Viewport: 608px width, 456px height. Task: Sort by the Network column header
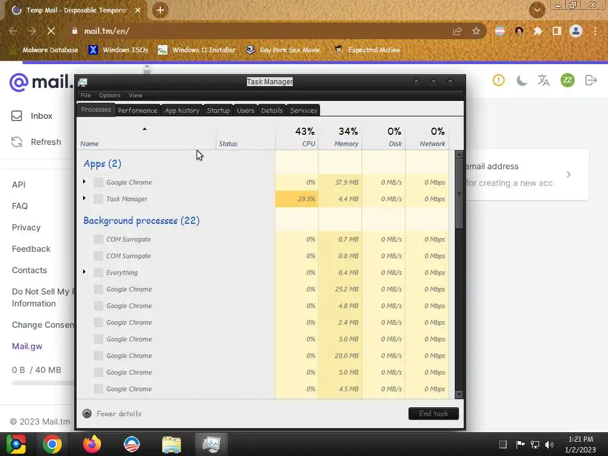427,137
